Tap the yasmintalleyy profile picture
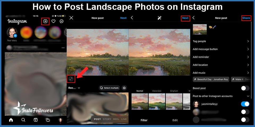Viewport: 255px width, 127px height. tap(196, 104)
